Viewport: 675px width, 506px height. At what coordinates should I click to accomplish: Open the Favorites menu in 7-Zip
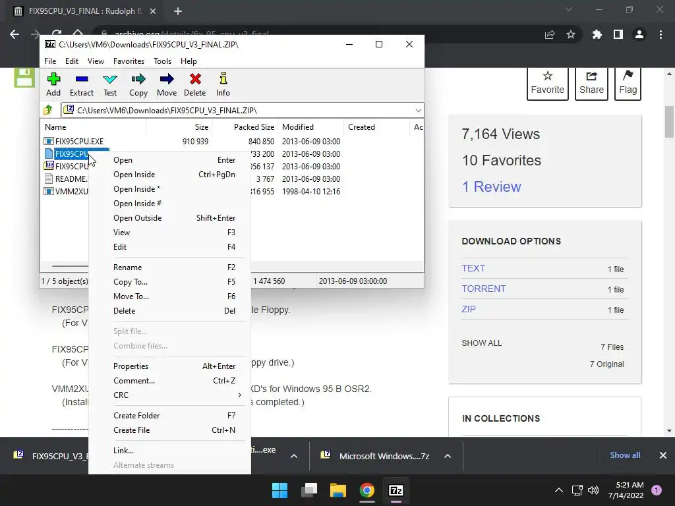129,61
